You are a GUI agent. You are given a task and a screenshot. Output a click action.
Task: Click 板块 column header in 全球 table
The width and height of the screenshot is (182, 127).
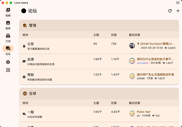coord(25,103)
